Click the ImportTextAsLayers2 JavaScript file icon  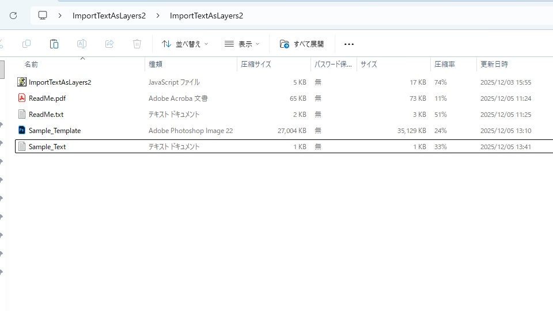tap(22, 82)
